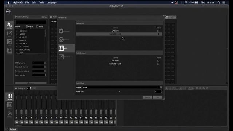The width and height of the screenshot is (233, 131).
Task: Click the small checkbox icon left of General tab
Action: coord(7,129)
